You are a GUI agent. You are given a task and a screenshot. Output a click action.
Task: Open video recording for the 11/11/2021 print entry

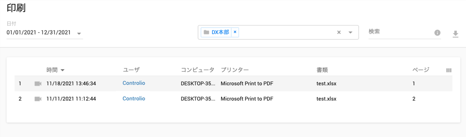[x=38, y=99]
